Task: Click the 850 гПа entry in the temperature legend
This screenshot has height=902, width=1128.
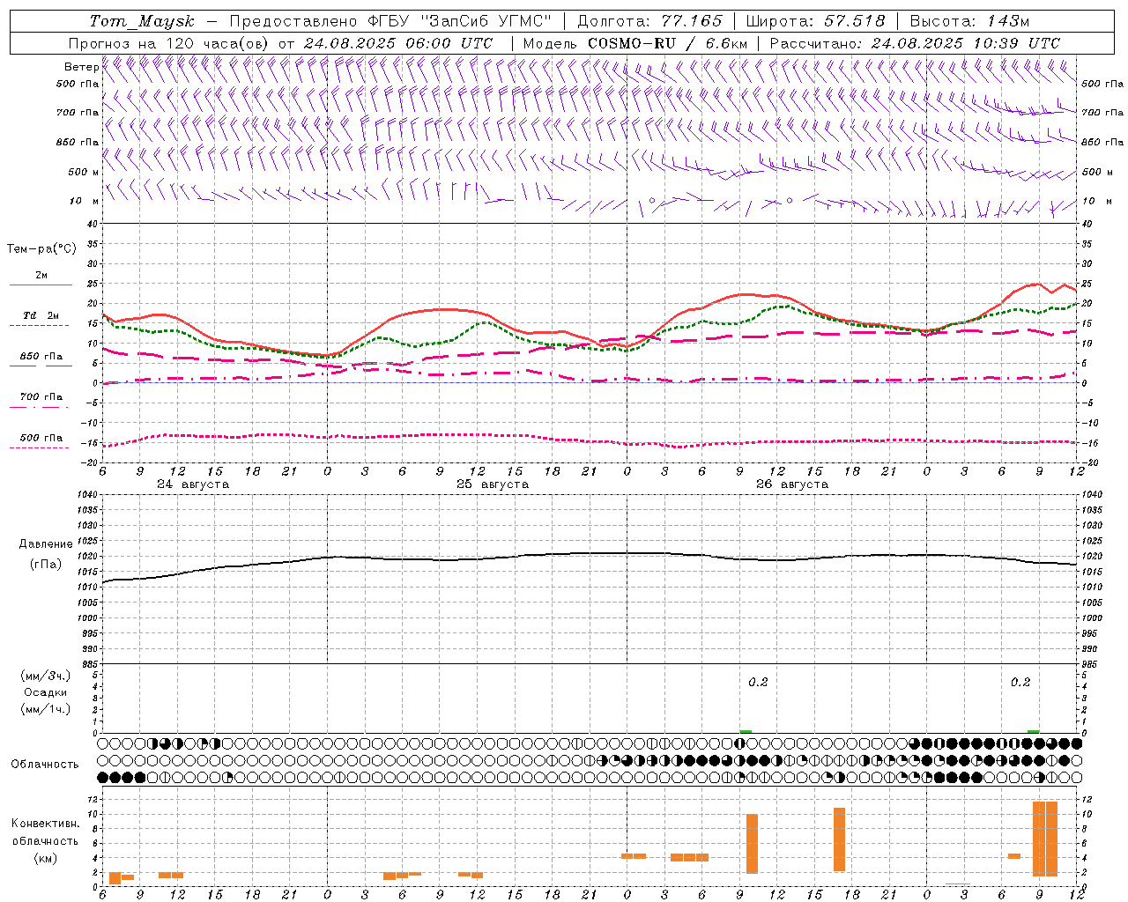Action: point(41,357)
